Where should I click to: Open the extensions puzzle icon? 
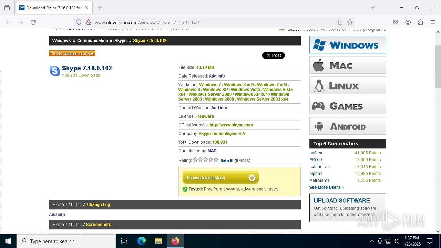[x=420, y=22]
